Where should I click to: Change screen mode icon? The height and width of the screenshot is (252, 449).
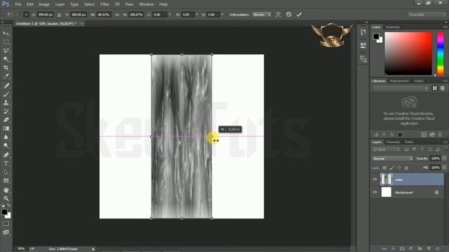6,232
